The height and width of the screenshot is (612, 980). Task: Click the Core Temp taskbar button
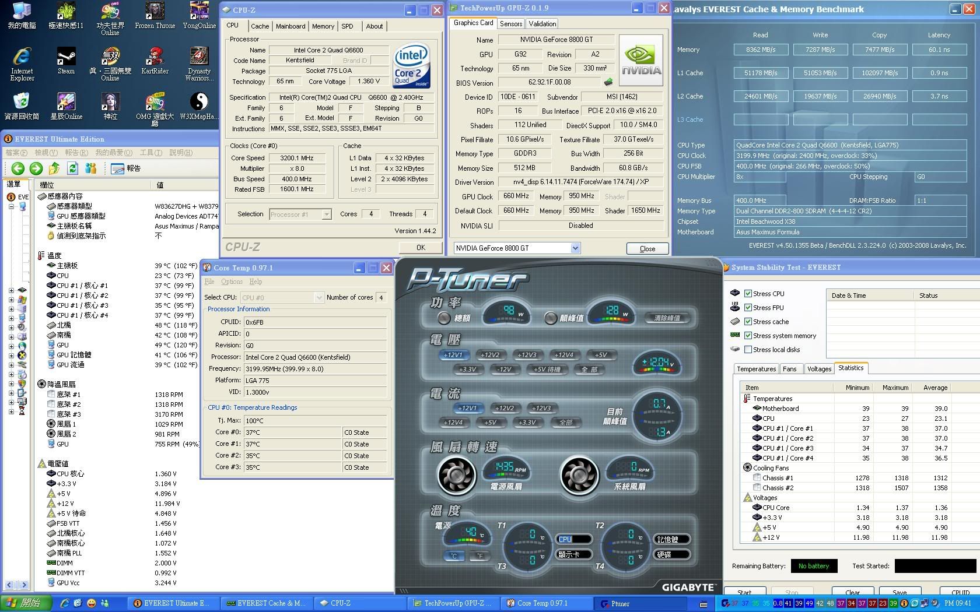[x=546, y=603]
